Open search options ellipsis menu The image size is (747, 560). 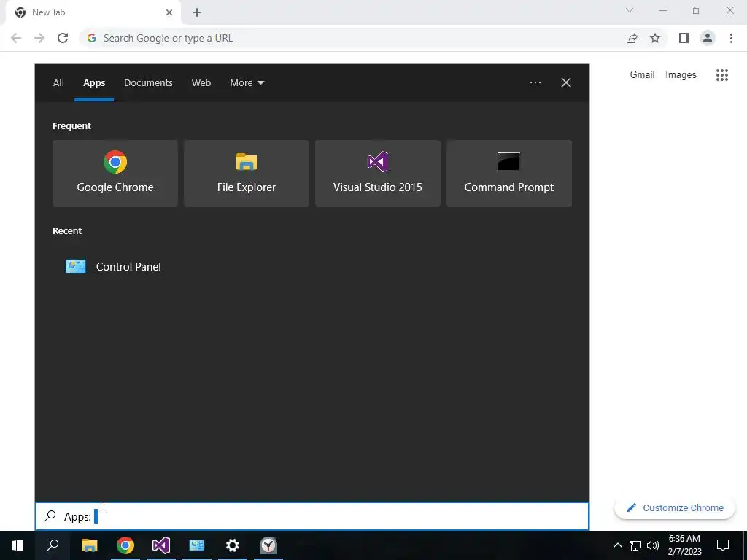[535, 82]
